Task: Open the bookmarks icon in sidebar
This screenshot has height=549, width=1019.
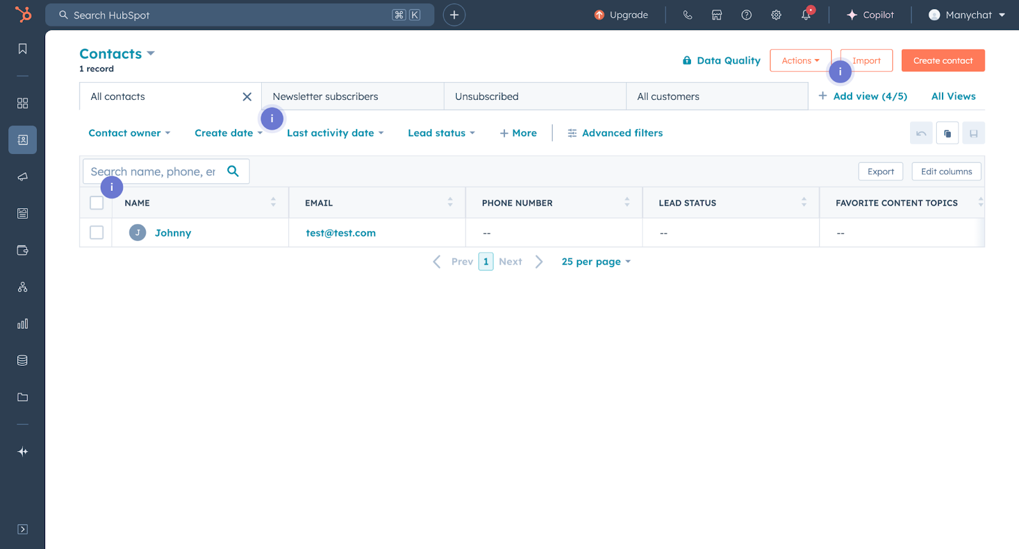Action: [22, 49]
